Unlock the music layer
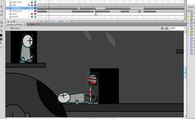195x119 pixels. coord(32,14)
